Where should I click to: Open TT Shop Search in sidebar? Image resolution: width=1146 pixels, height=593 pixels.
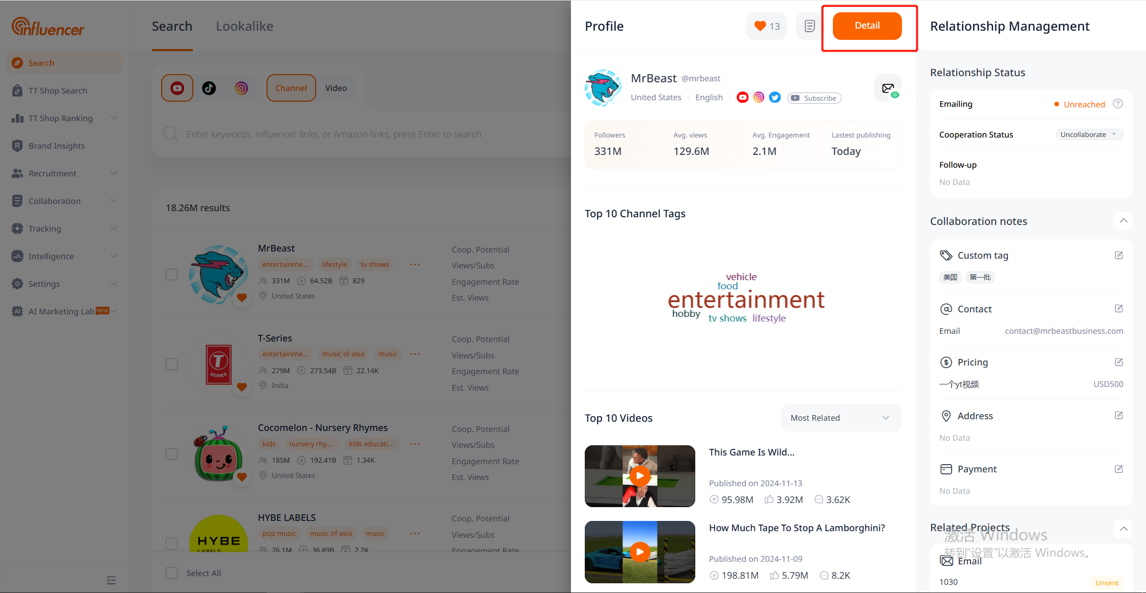[58, 90]
